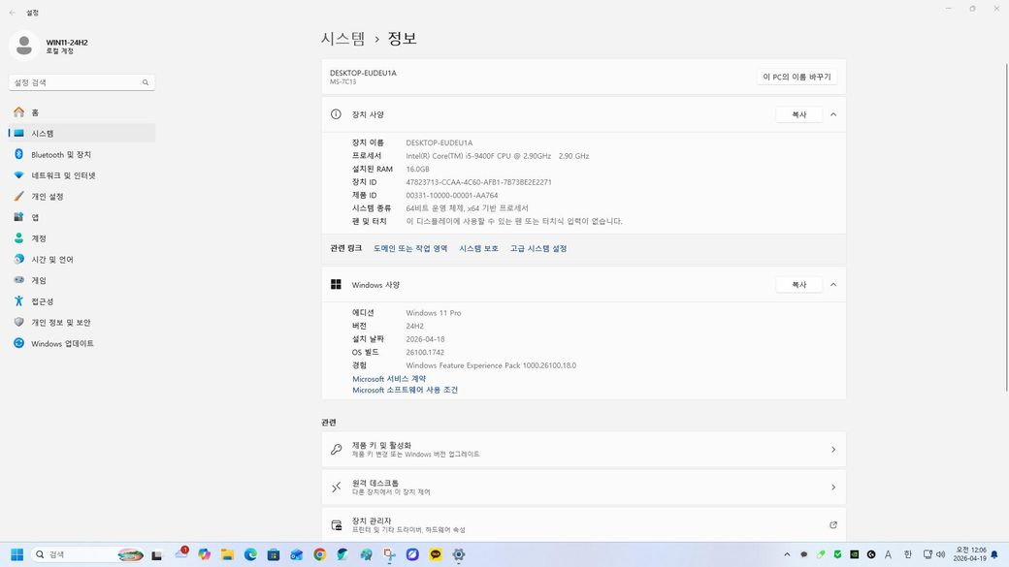The width and height of the screenshot is (1009, 567).
Task: Switch to 개인 설정 in the sidebar
Action: tap(47, 197)
